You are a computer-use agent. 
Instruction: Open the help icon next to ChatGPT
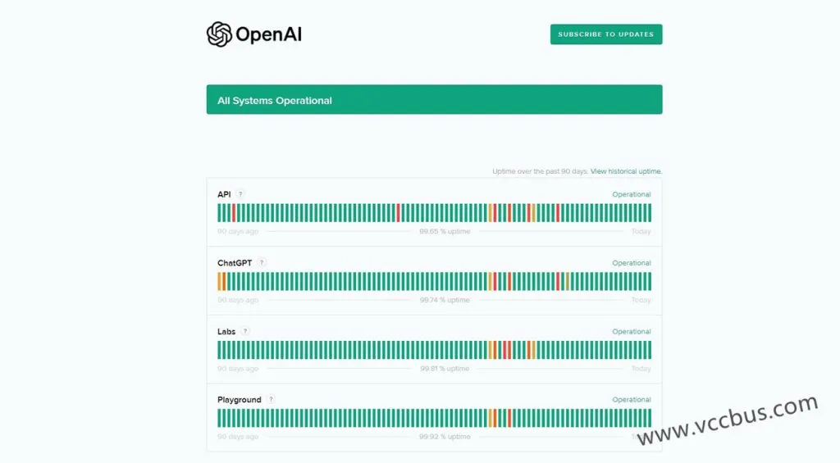[262, 263]
